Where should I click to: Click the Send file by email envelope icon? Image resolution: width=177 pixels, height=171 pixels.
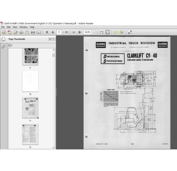point(39,32)
